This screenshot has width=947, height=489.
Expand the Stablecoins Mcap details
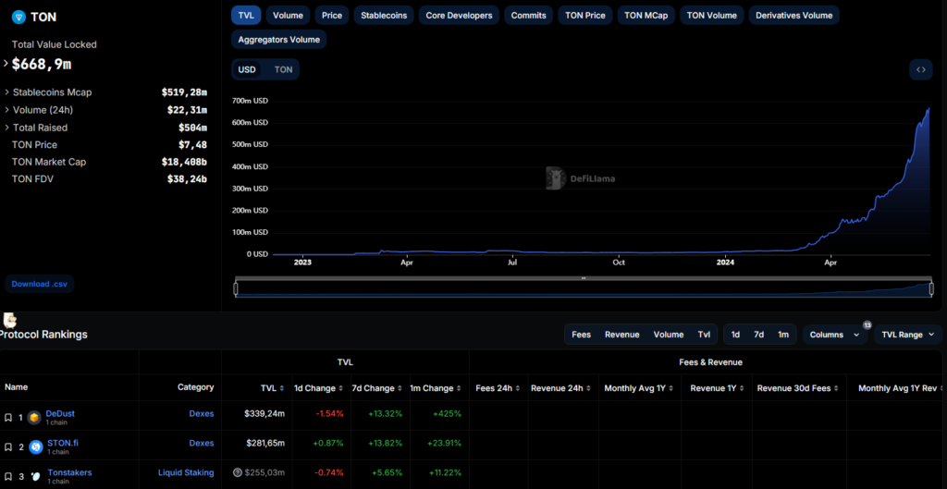pyautogui.click(x=7, y=92)
